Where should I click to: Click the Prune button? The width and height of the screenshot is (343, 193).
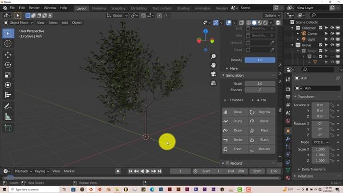coord(235,121)
